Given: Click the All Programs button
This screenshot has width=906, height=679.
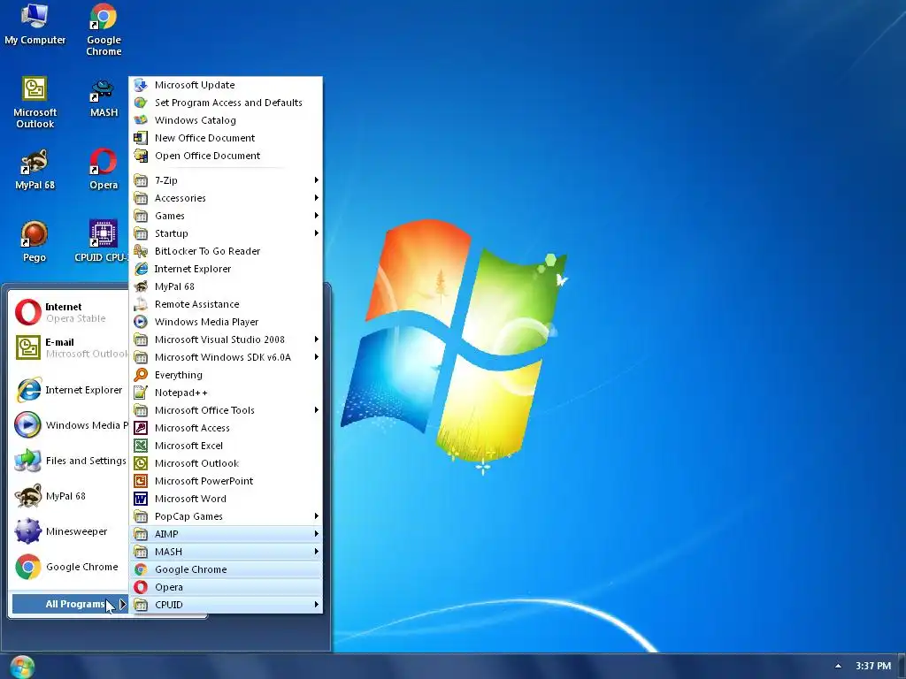Looking at the screenshot, I should click(70, 604).
